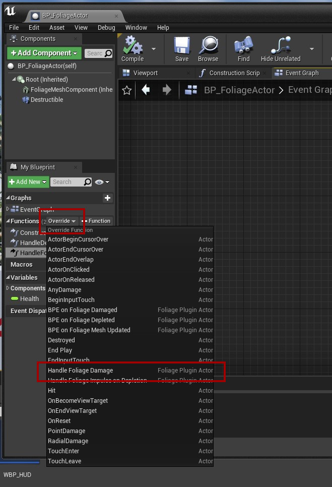
Task: Click the graph icon beside the BP_FoliageActor breadcrumb
Action: point(191,90)
